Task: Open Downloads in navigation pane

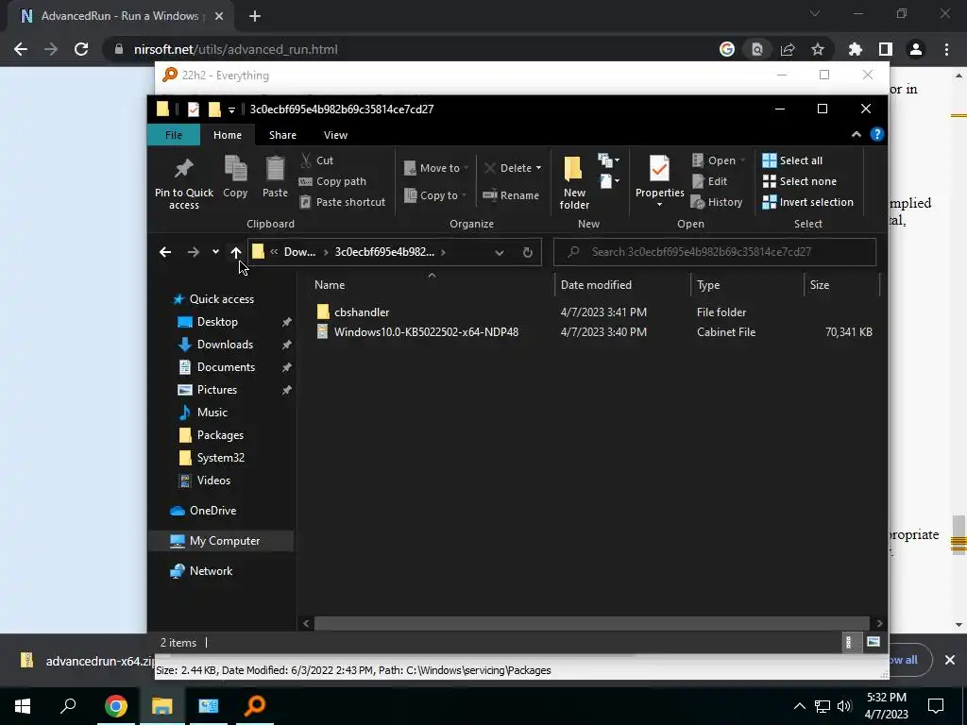Action: [225, 345]
